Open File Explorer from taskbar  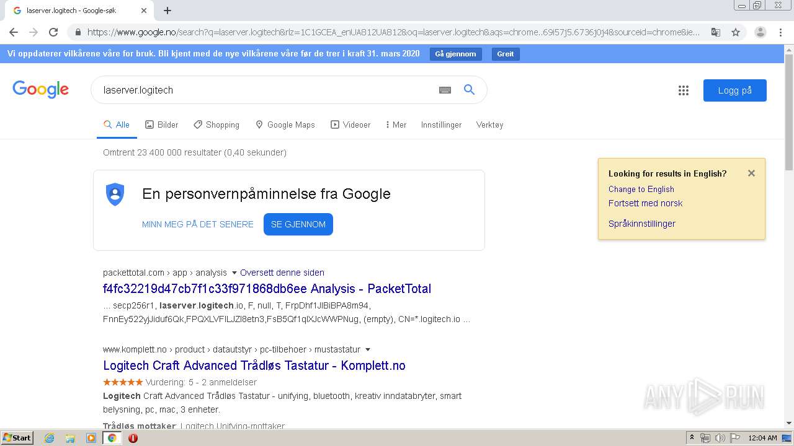click(x=70, y=438)
